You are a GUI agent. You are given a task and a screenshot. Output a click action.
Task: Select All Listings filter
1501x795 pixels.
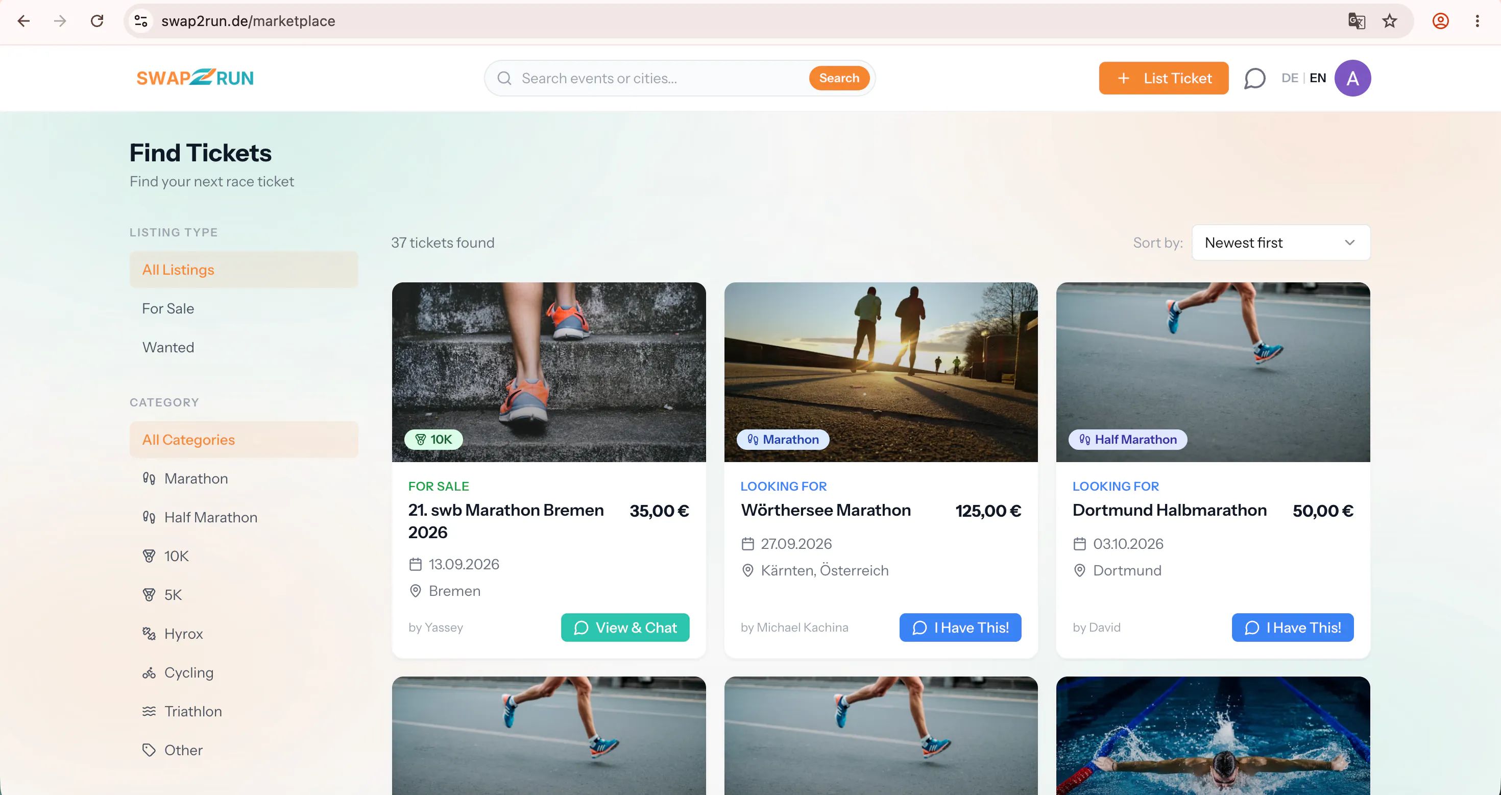[x=244, y=269]
